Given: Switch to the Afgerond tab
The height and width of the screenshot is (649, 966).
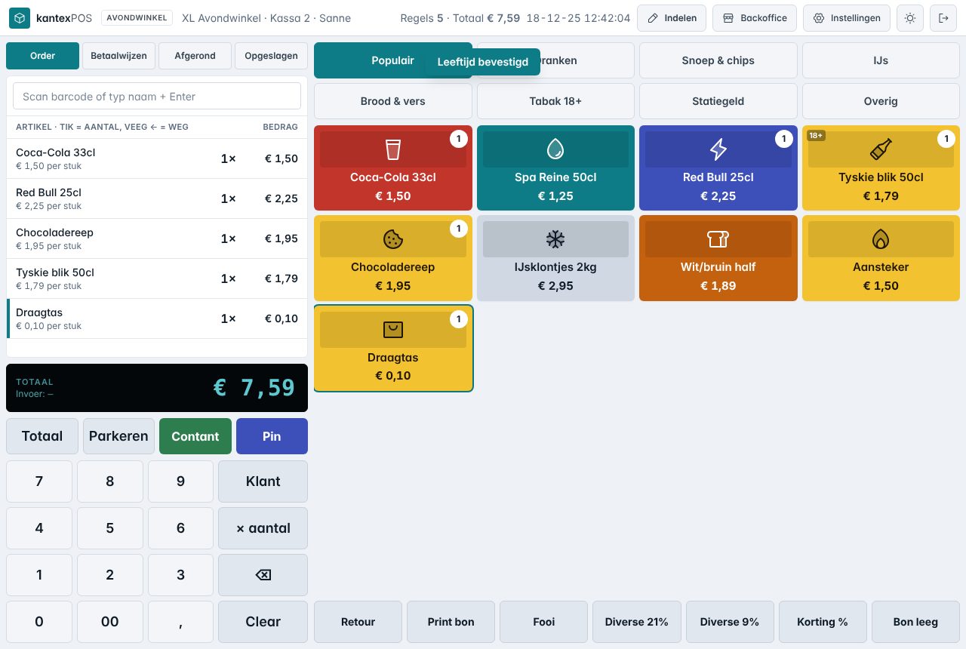Looking at the screenshot, I should click(195, 56).
